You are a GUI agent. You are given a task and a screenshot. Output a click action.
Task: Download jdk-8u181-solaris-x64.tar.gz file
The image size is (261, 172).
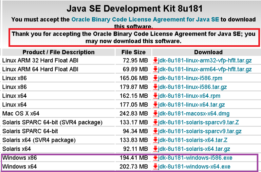(194, 149)
